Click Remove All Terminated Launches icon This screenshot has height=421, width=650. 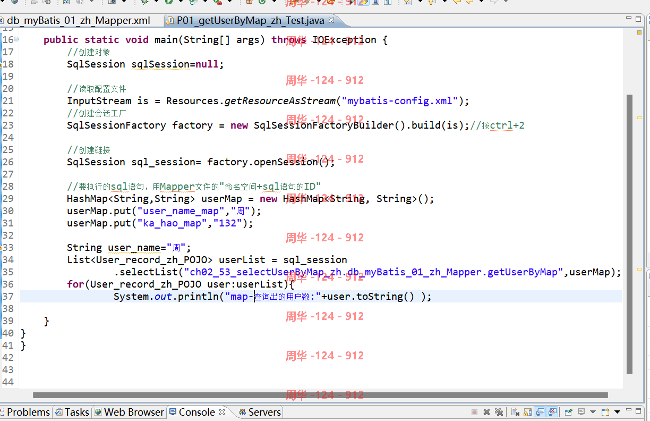tap(499, 412)
